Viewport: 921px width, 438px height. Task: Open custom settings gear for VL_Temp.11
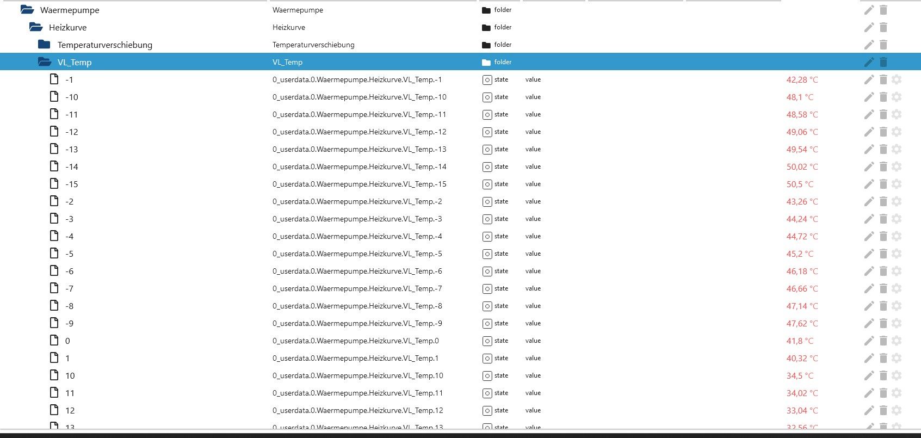point(897,393)
